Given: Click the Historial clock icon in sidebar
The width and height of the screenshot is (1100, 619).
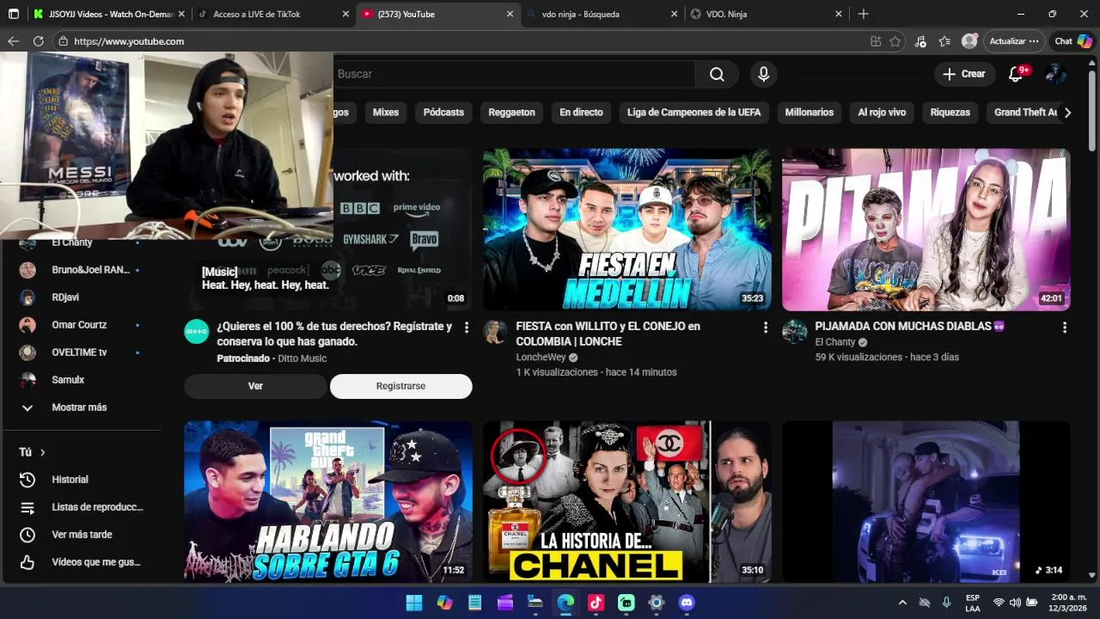Looking at the screenshot, I should [27, 480].
